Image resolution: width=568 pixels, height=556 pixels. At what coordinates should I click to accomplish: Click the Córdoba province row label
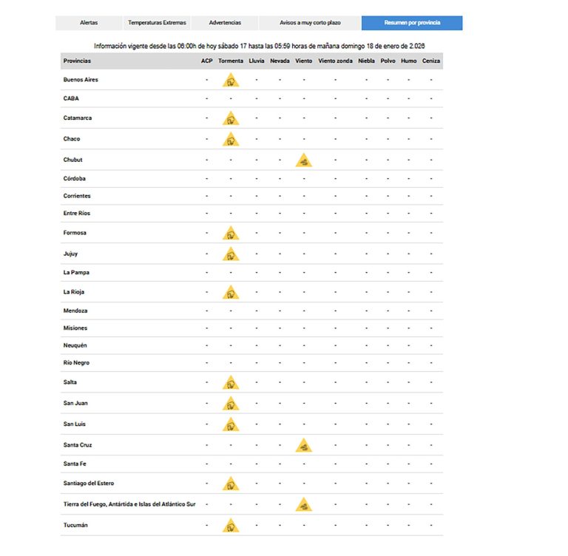(75, 178)
